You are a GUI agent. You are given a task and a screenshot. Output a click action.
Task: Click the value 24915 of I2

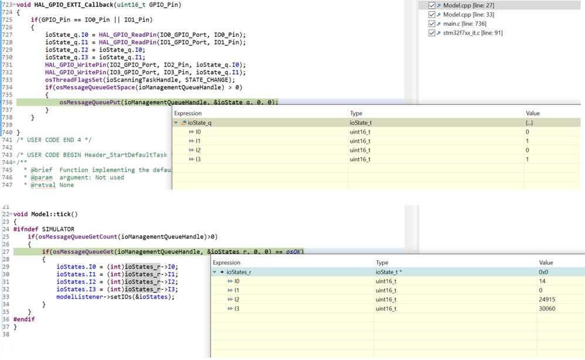coord(547,300)
